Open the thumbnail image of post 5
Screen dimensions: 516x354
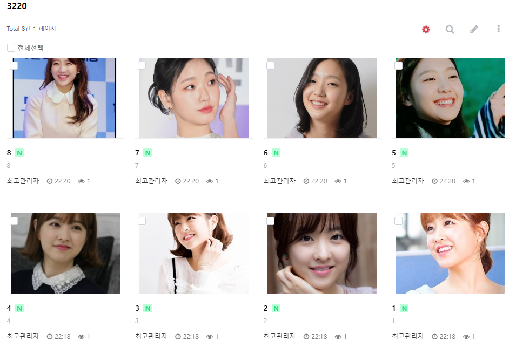450,98
